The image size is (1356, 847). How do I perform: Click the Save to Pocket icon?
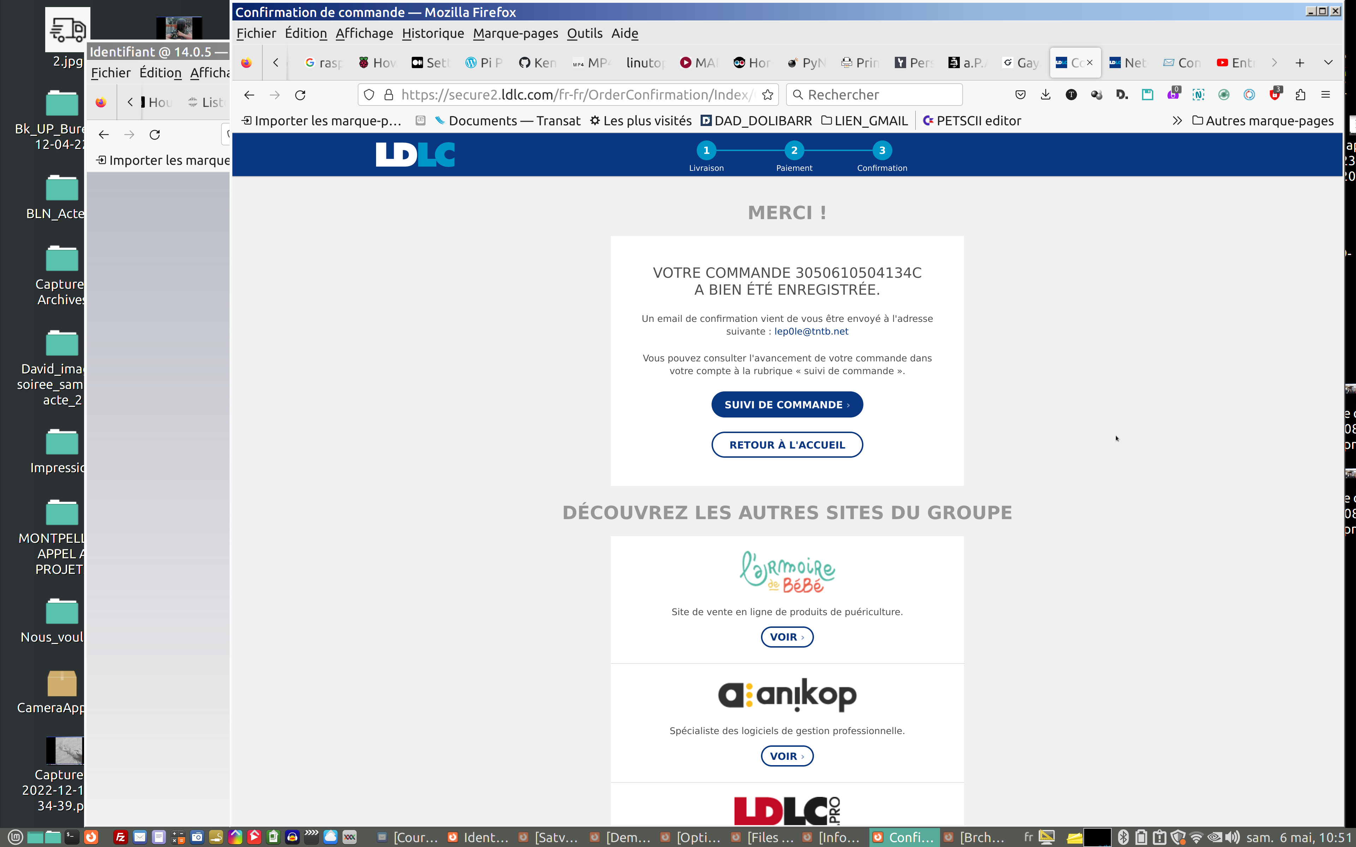pyautogui.click(x=1021, y=95)
